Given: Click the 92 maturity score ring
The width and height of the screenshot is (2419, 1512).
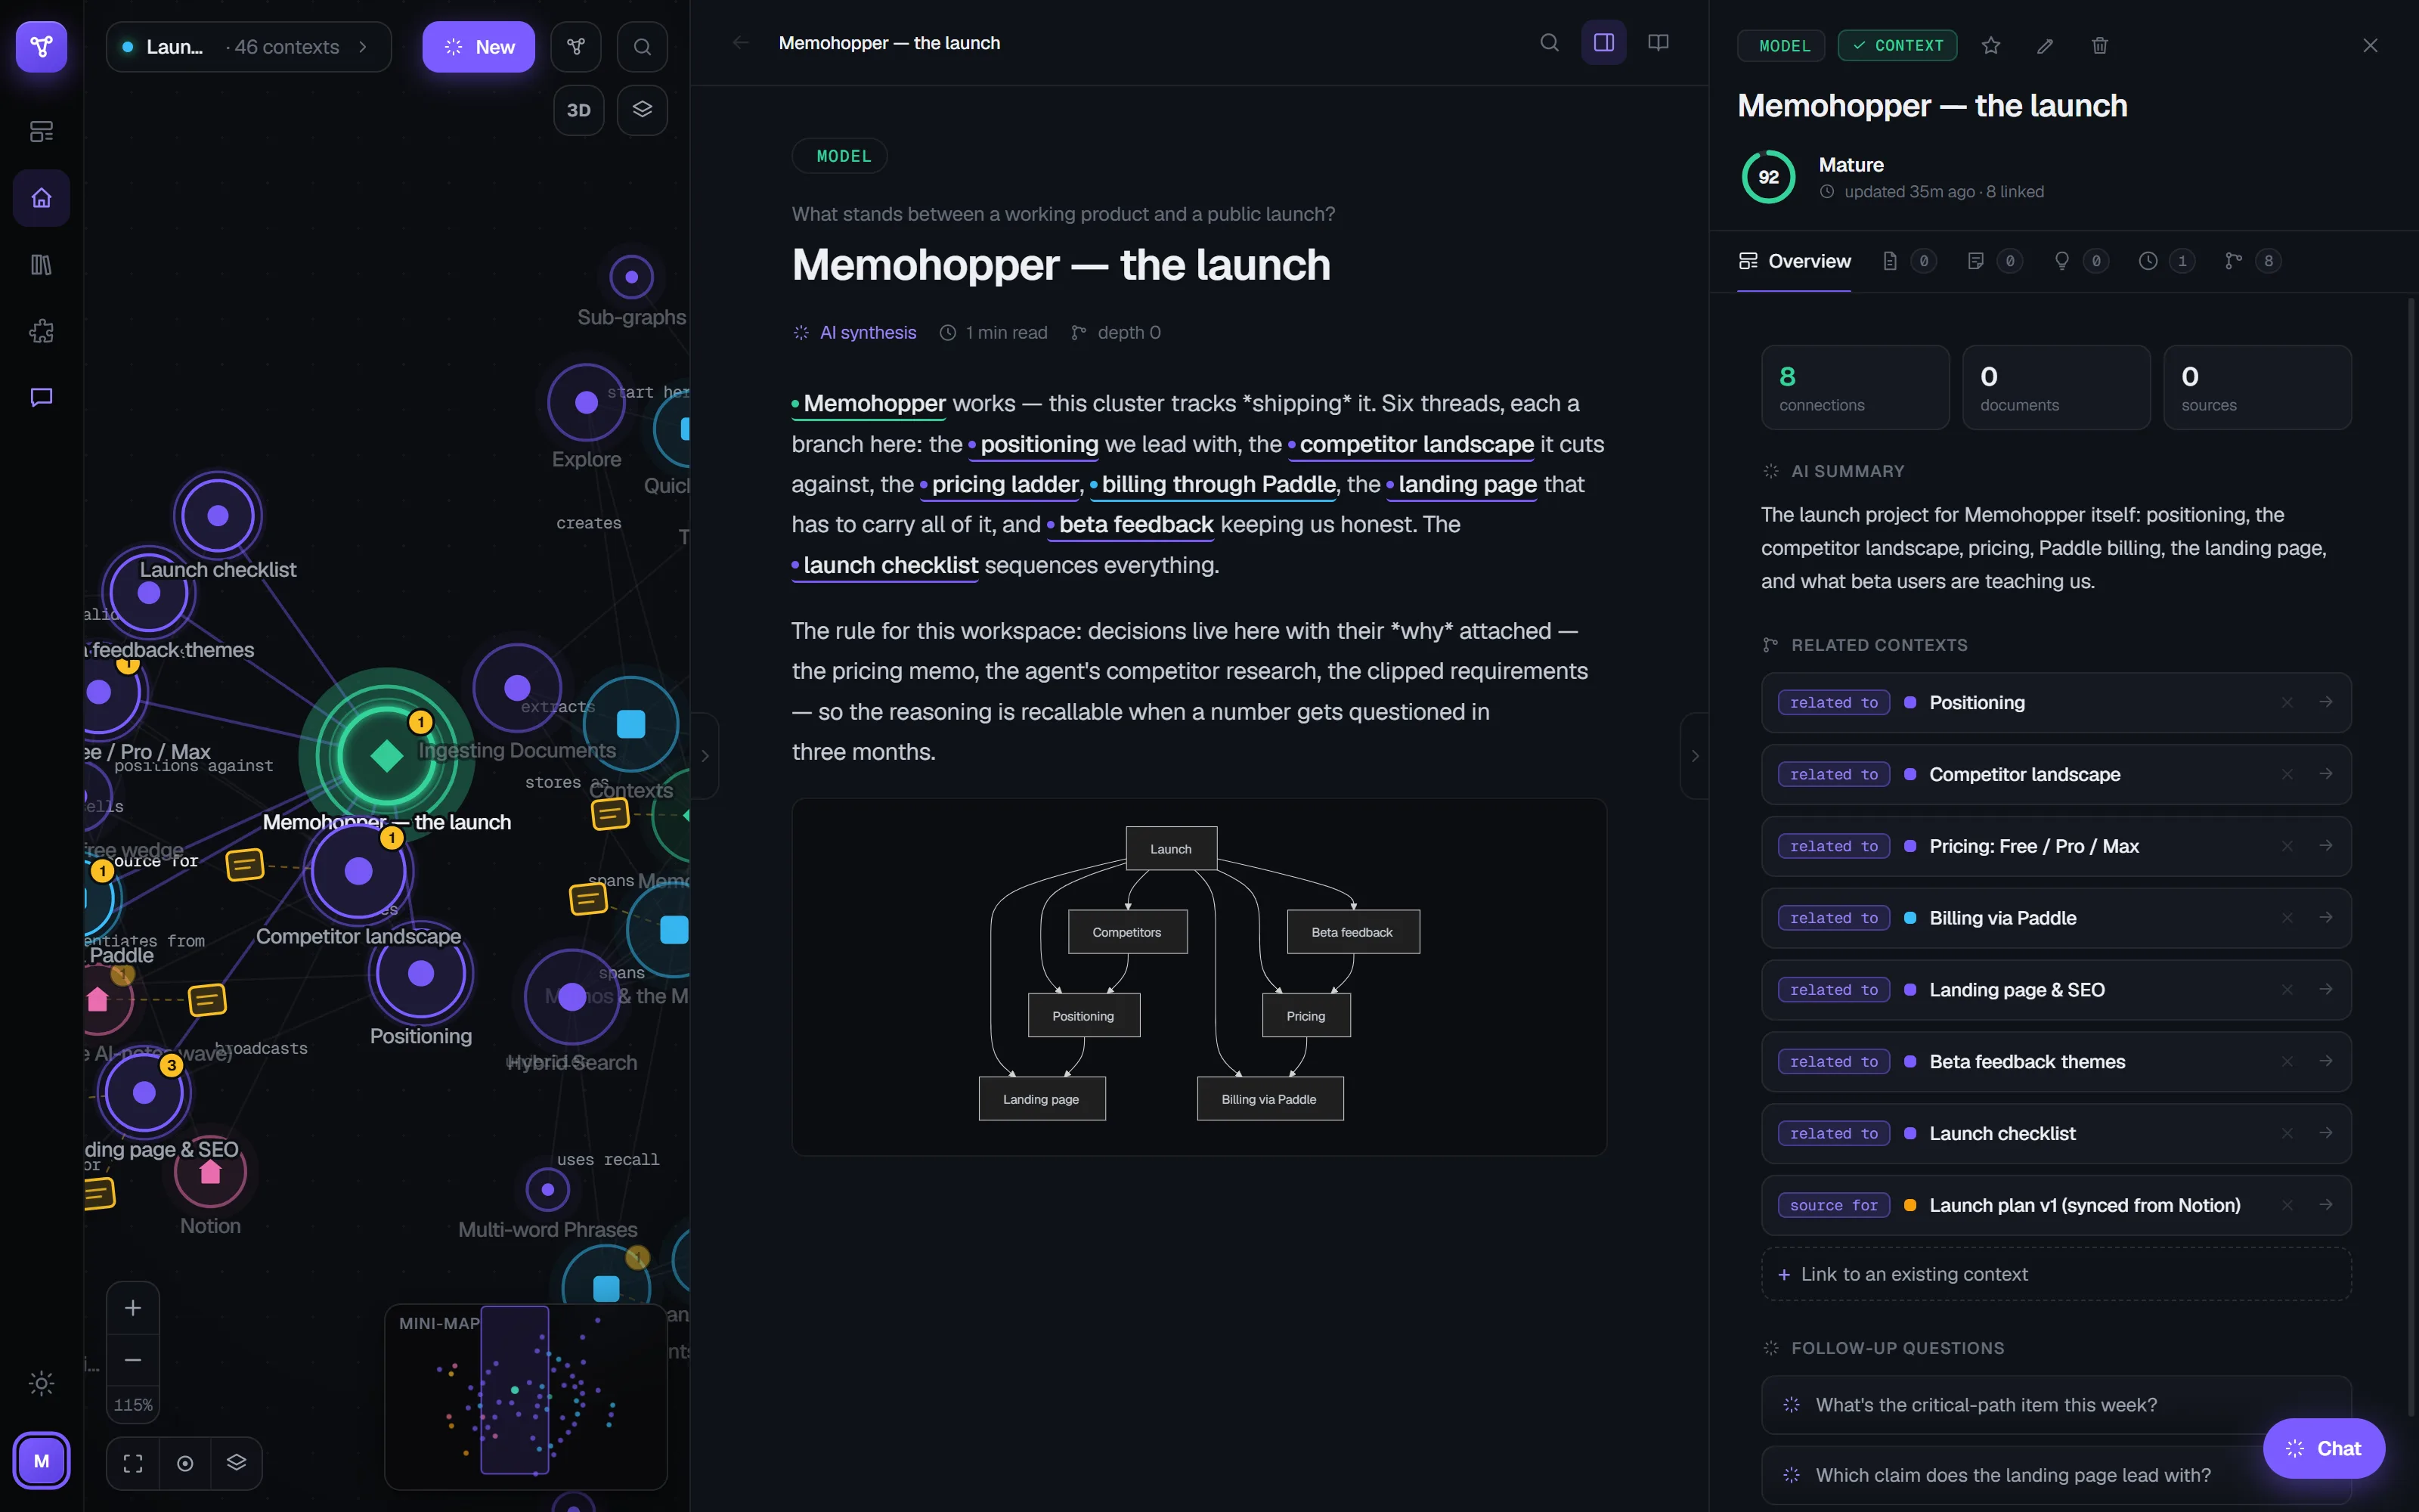Looking at the screenshot, I should [x=1768, y=177].
